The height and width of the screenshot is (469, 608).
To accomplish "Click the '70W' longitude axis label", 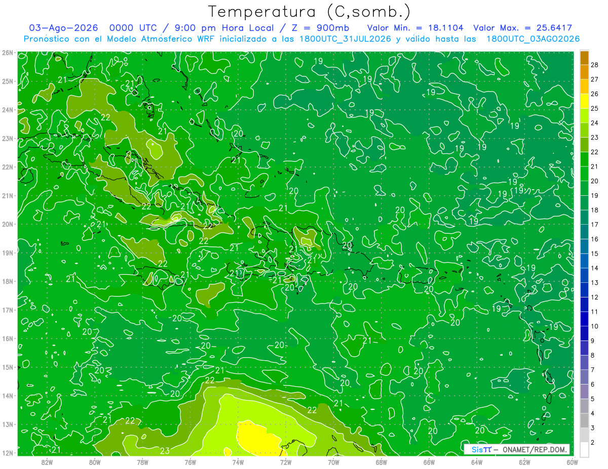I will [x=333, y=462].
